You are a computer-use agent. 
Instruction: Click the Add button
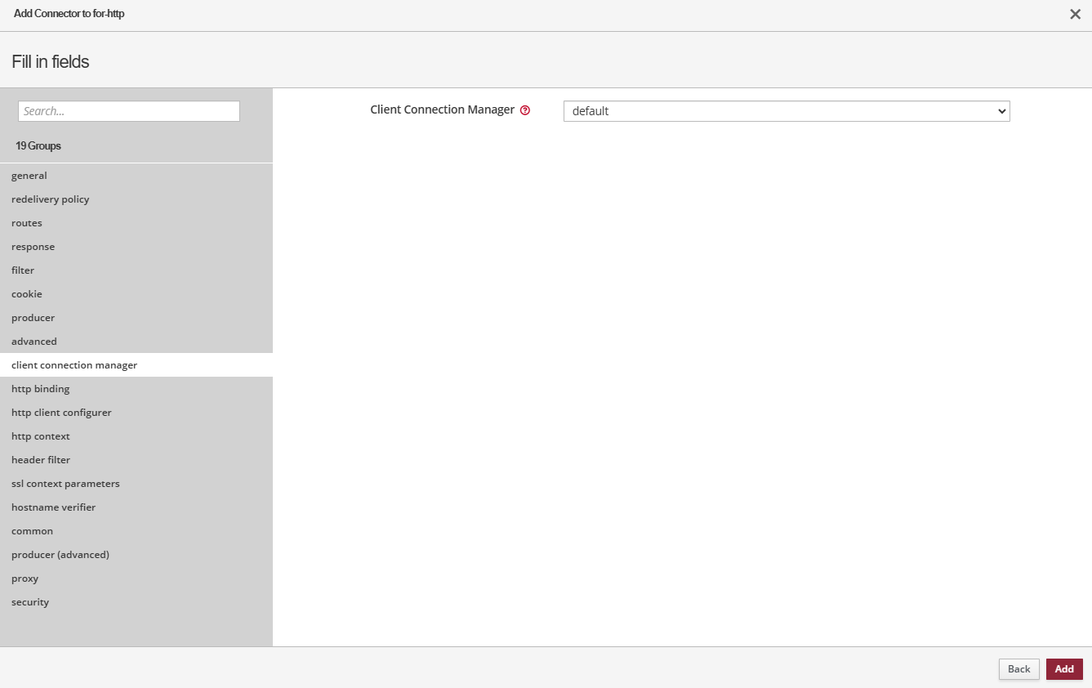click(1063, 669)
